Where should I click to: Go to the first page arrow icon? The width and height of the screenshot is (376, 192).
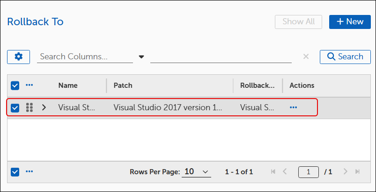pyautogui.click(x=273, y=171)
